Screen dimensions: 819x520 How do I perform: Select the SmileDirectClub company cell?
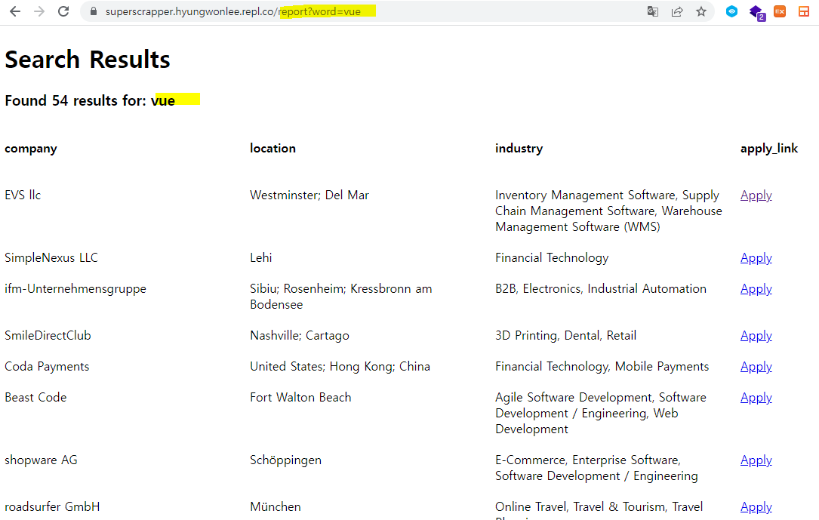point(48,336)
